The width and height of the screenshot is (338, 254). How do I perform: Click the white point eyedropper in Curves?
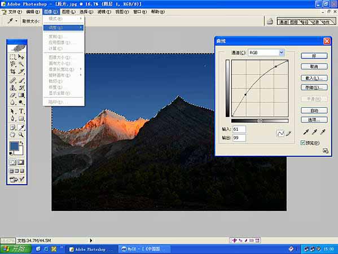(x=322, y=132)
